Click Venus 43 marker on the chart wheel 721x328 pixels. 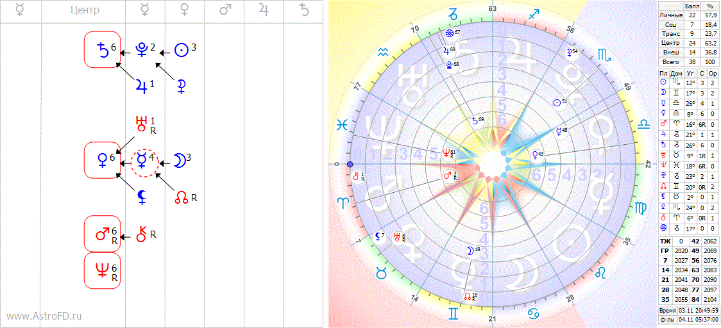pyautogui.click(x=536, y=155)
